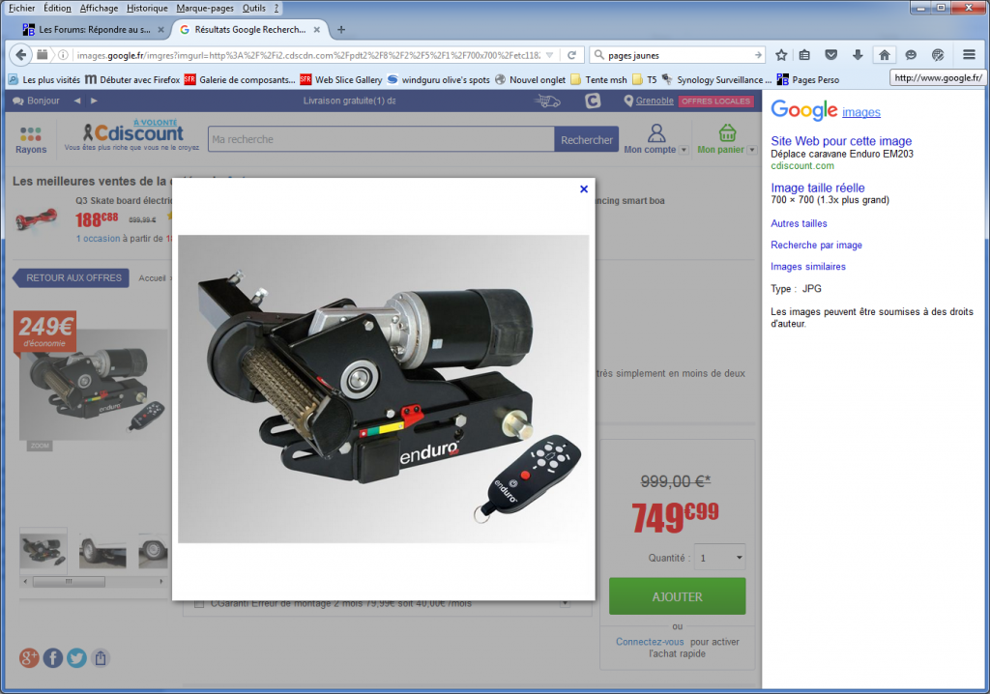This screenshot has width=990, height=694.
Task: Open the Firefox downloads arrow icon
Action: click(x=857, y=55)
